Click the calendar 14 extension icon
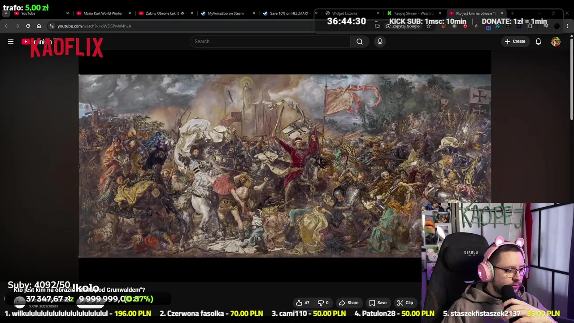574x323 pixels. 487,27
